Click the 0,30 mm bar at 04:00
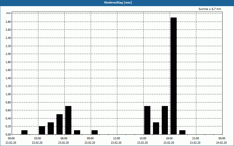 click(51, 128)
